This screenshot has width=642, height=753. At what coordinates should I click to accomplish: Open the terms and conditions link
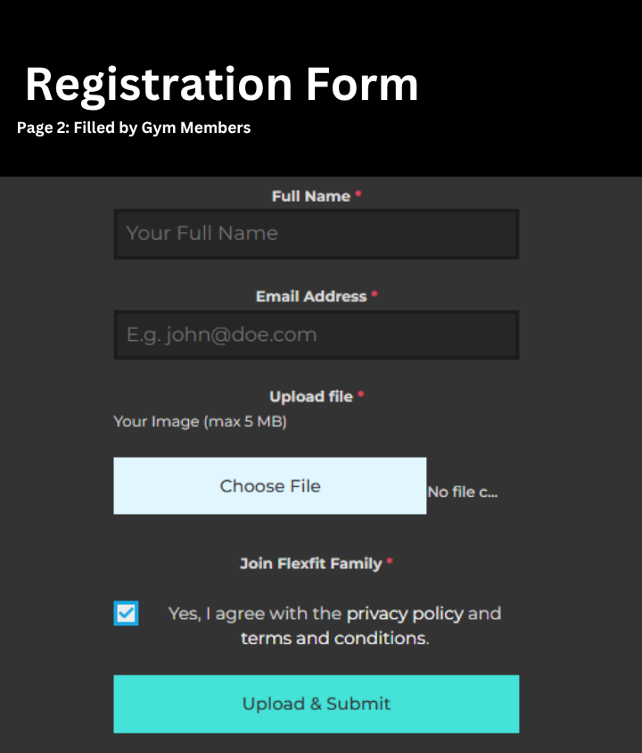point(333,639)
